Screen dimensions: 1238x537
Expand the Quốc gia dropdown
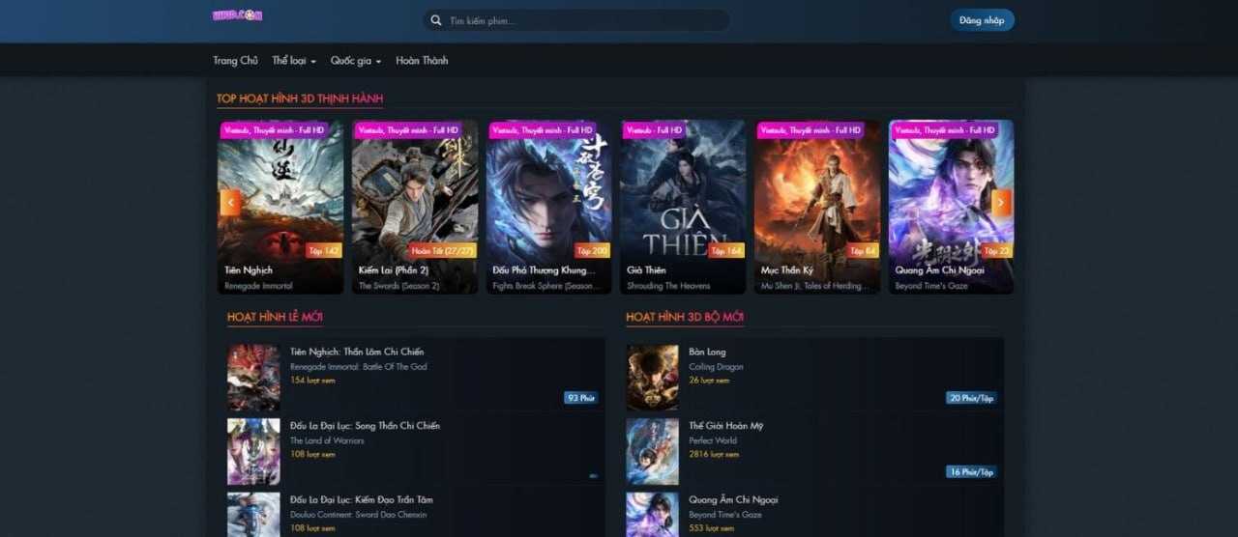coord(356,60)
